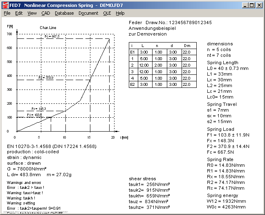This screenshot has width=265, height=215.
Task: Click the F2 = 370.9 chart label
Action: [46, 77]
